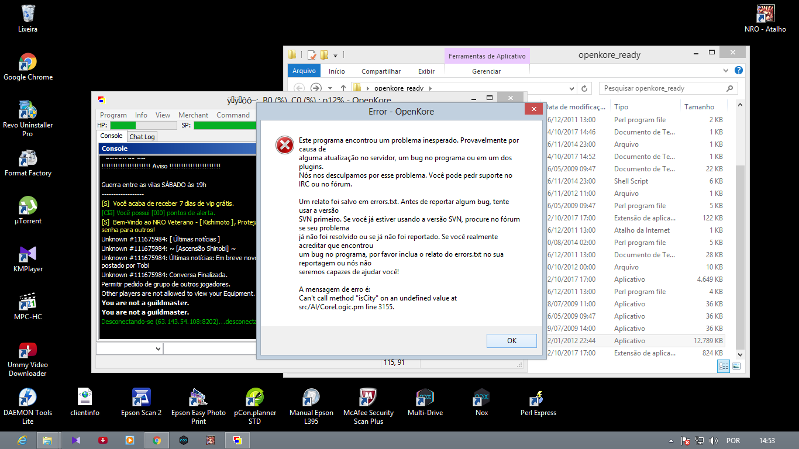The height and width of the screenshot is (449, 799).
Task: Switch to the Chat Log tab
Action: pyautogui.click(x=142, y=137)
